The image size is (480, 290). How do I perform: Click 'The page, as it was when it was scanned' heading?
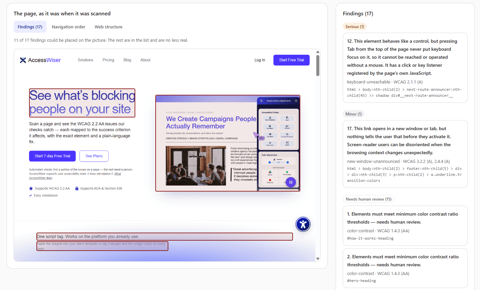tap(62, 14)
